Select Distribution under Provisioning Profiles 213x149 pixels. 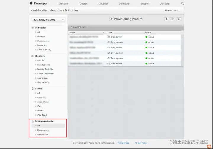[43, 135]
